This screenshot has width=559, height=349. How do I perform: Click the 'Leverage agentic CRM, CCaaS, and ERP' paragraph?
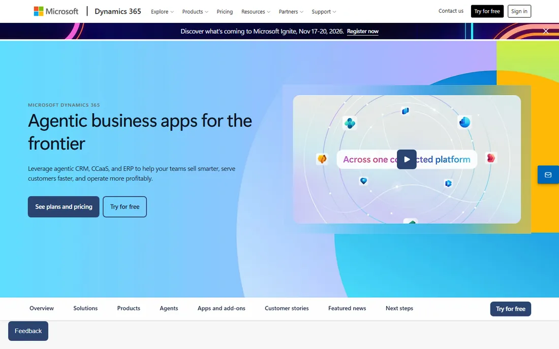132,173
